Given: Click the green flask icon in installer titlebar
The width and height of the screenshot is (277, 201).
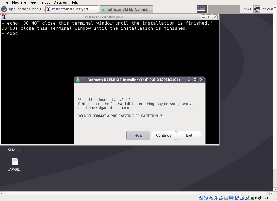Looking at the screenshot, I should [x=78, y=80].
